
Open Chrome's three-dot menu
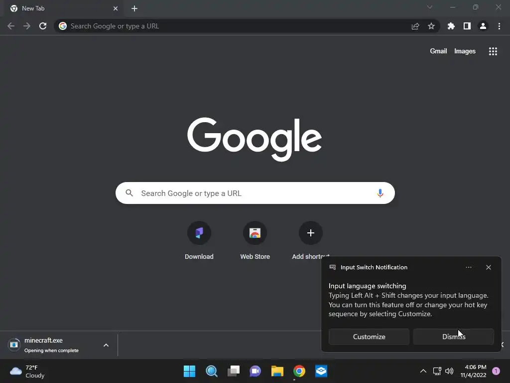click(x=499, y=26)
